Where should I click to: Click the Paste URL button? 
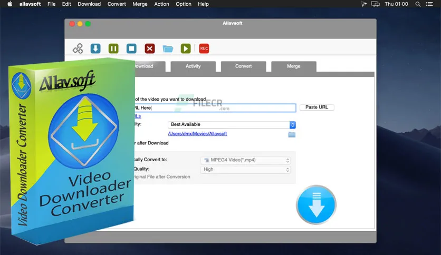[317, 107]
